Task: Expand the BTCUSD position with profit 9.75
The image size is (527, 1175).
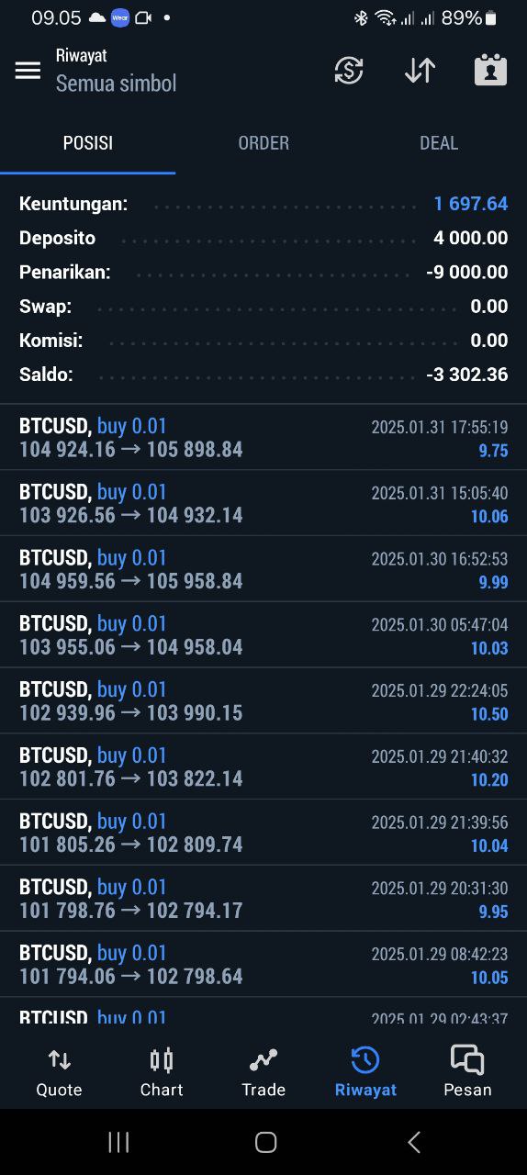Action: tap(263, 437)
